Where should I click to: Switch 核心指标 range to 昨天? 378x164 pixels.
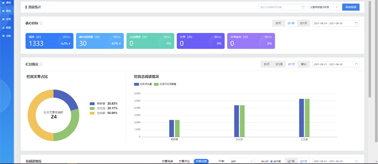point(278,23)
